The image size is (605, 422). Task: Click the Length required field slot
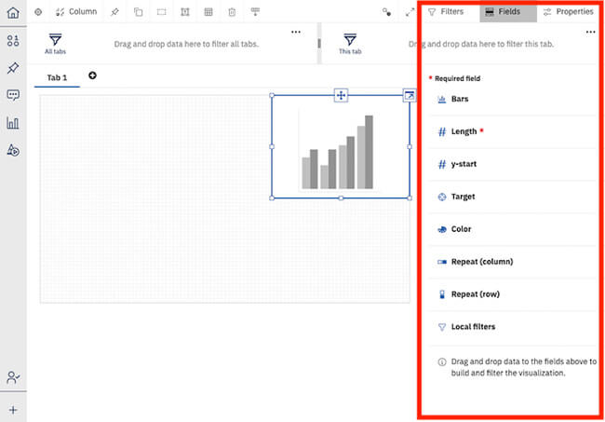point(512,131)
